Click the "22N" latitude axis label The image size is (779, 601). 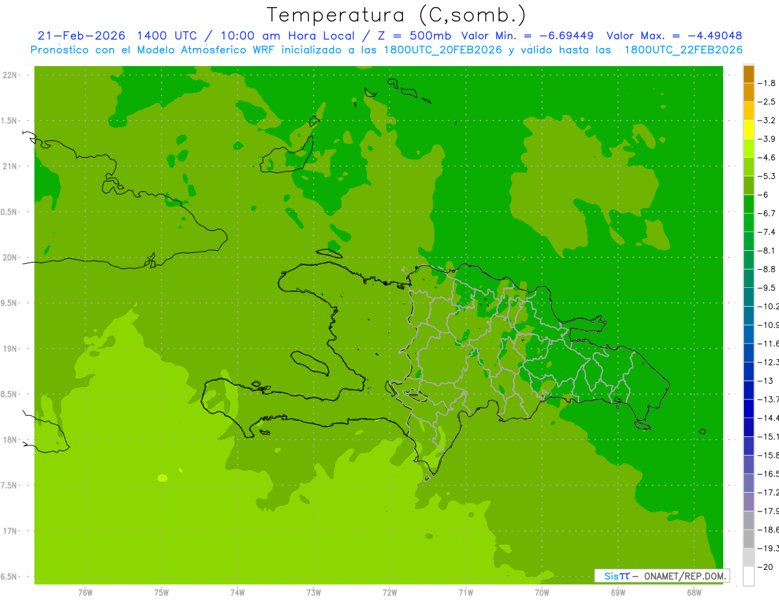tap(10, 75)
